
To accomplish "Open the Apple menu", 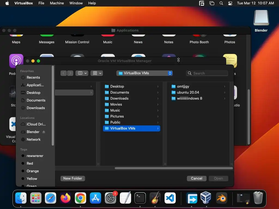I will pyautogui.click(x=7, y=3).
